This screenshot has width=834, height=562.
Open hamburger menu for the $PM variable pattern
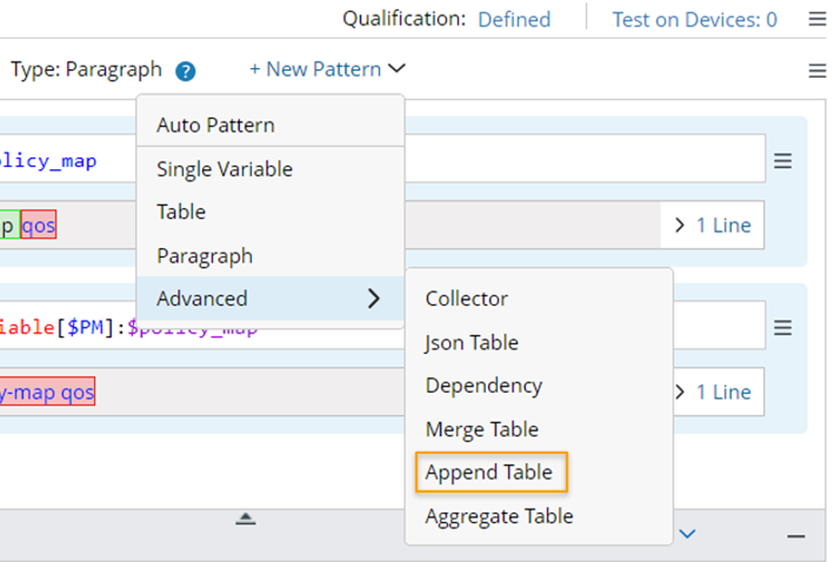click(x=782, y=329)
